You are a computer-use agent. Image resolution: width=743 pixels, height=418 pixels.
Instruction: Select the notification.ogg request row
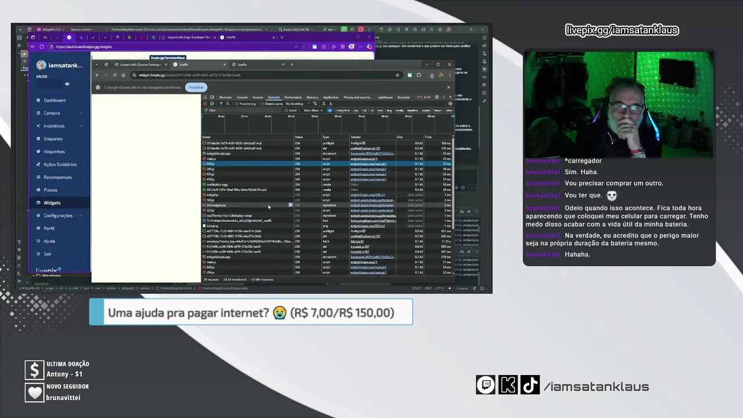(327, 185)
